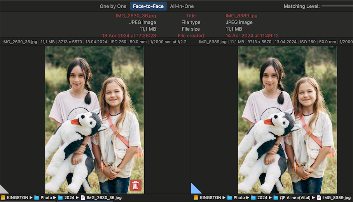The image size is (353, 202).
Task: Click the File type row label
Action: (190, 22)
